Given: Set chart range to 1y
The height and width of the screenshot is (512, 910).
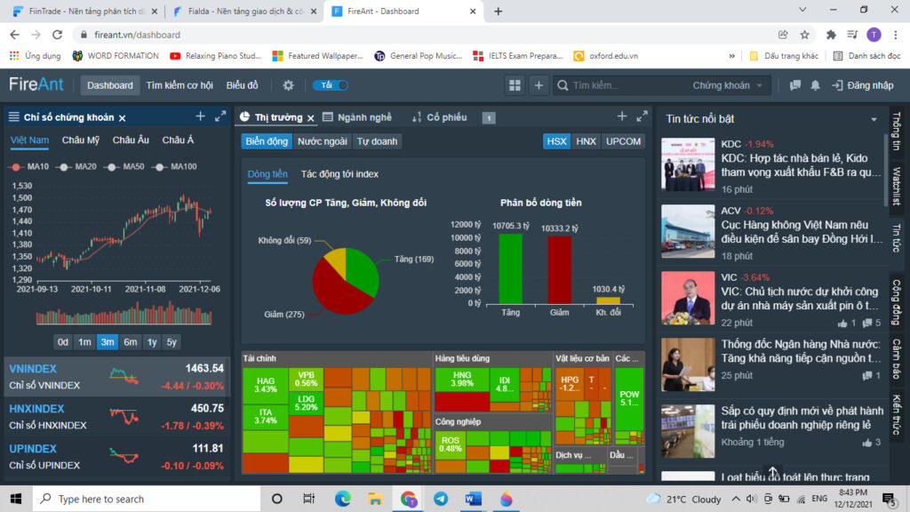Looking at the screenshot, I should [152, 342].
